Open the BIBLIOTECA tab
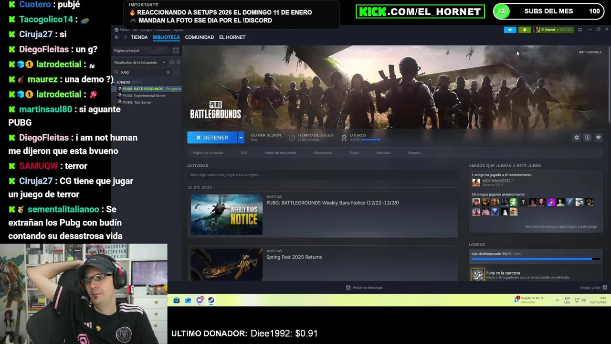 pos(166,37)
